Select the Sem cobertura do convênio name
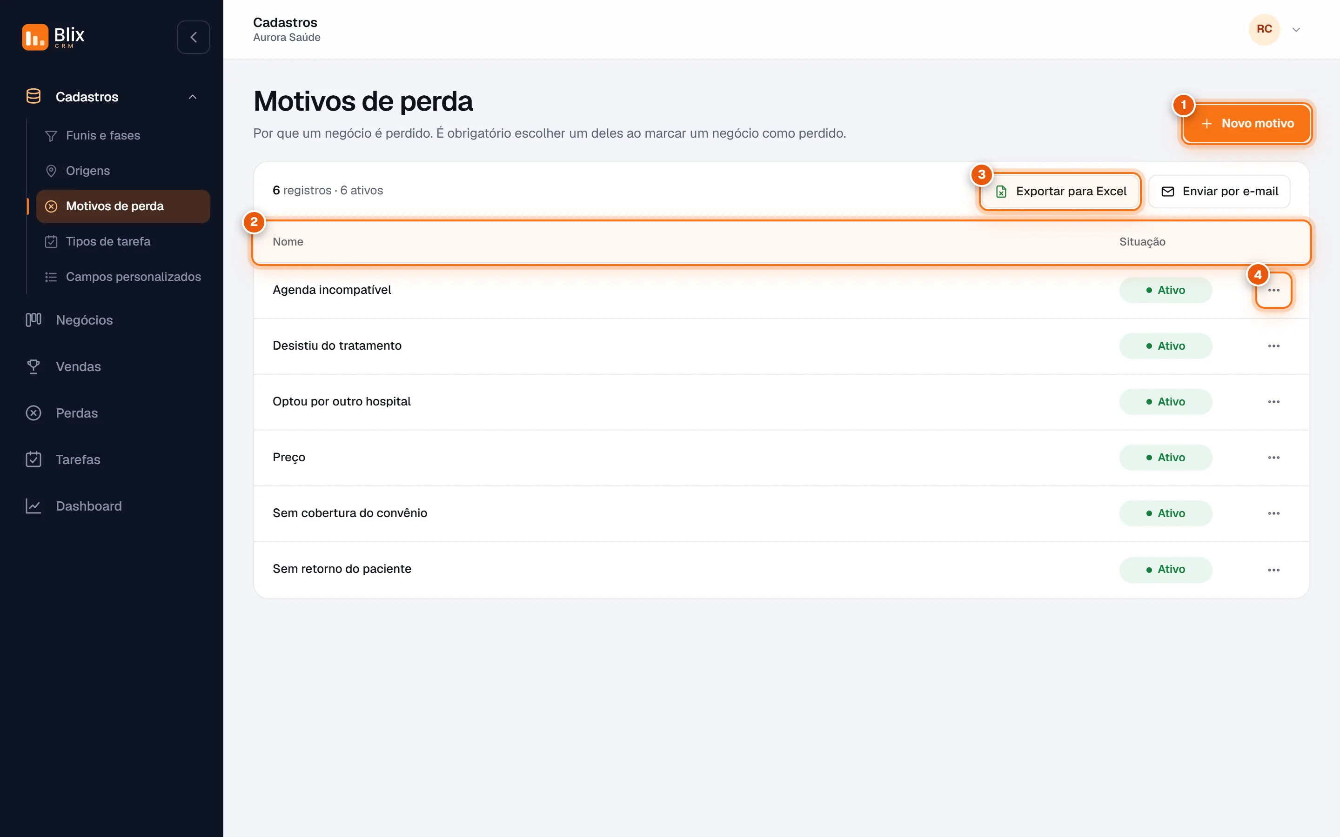The width and height of the screenshot is (1340, 837). click(350, 514)
